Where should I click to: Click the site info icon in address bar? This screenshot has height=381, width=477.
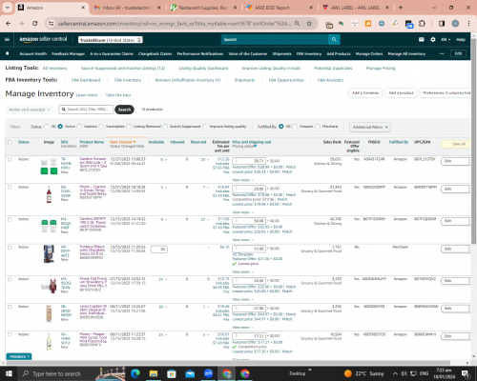click(x=51, y=24)
